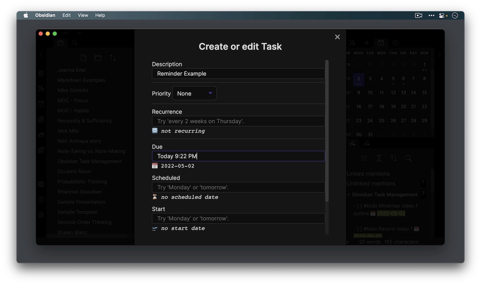This screenshot has height=285, width=481.
Task: Switch to tags pane tab
Action: 366,43
